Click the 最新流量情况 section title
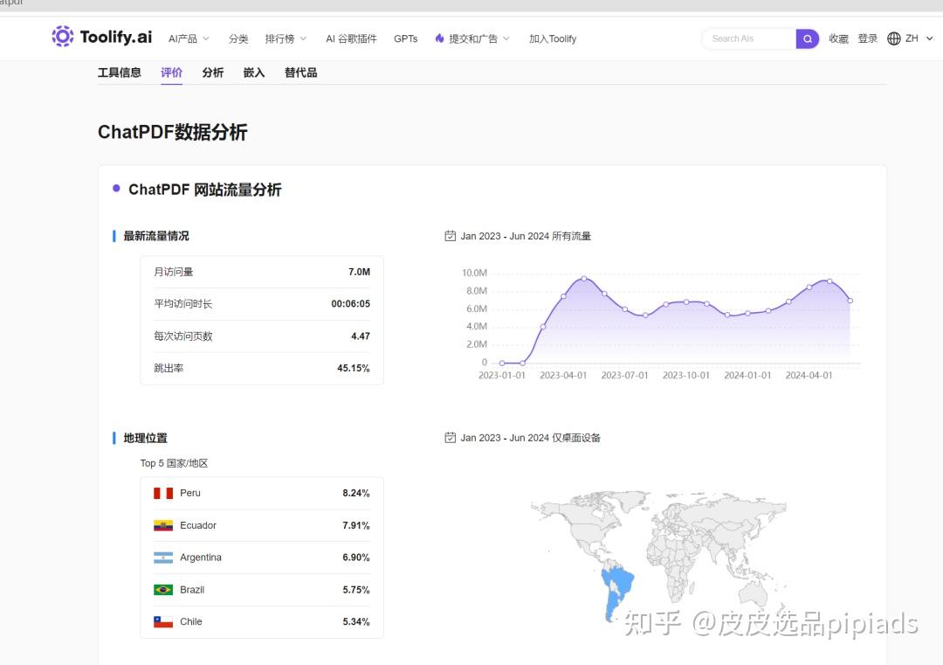This screenshot has width=943, height=665. (x=156, y=236)
